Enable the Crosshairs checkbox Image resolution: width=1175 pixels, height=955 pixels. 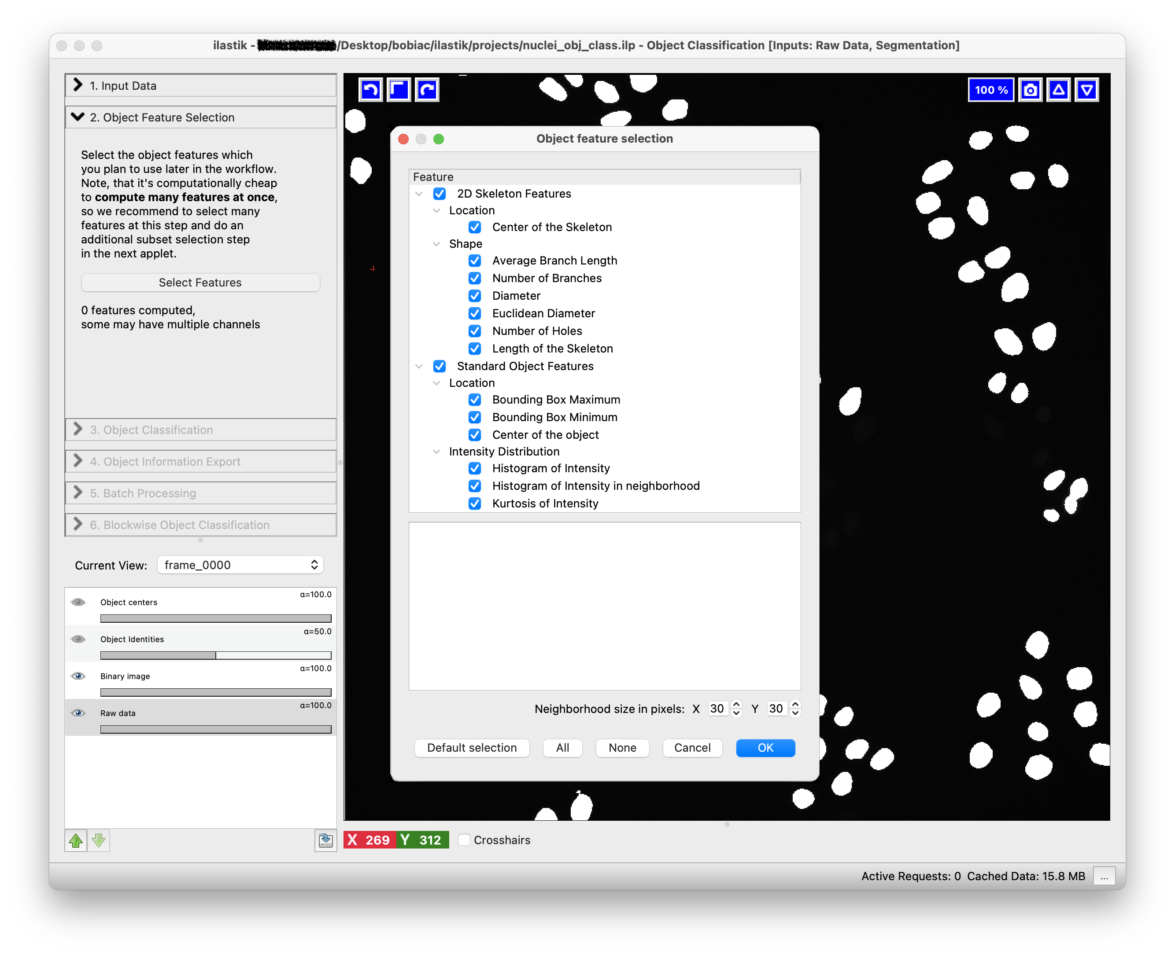(464, 840)
